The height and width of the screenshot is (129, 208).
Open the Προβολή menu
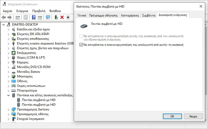[x=39, y=11]
